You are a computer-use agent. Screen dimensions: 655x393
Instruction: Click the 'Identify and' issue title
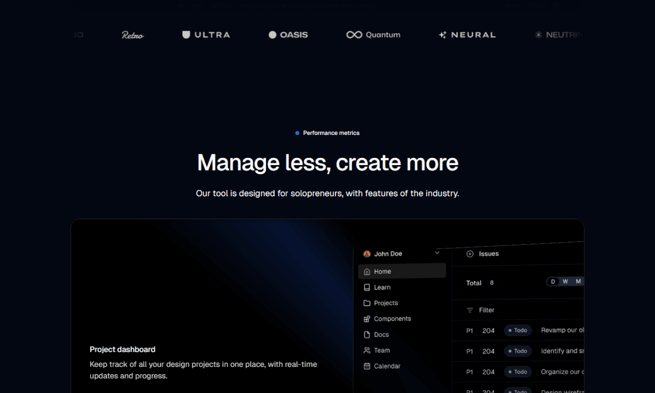[x=562, y=351]
